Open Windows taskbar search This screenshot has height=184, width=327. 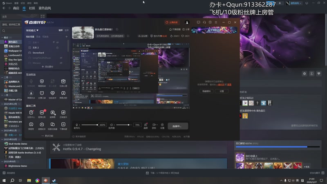click(12, 180)
